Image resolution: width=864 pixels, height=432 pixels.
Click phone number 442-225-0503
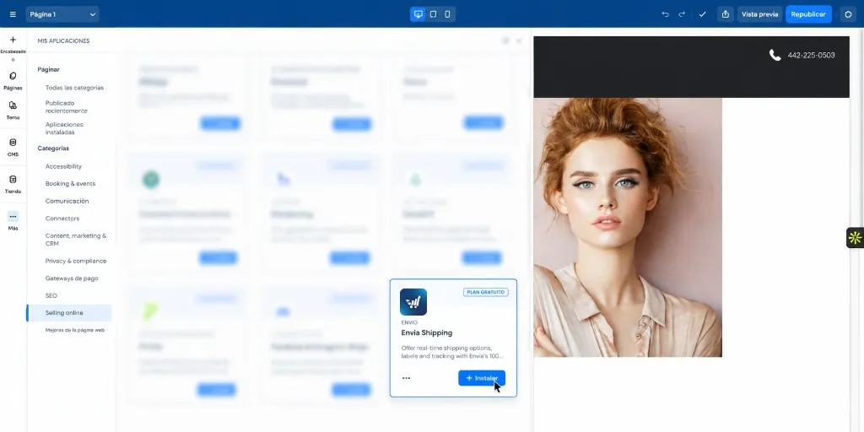(x=811, y=55)
